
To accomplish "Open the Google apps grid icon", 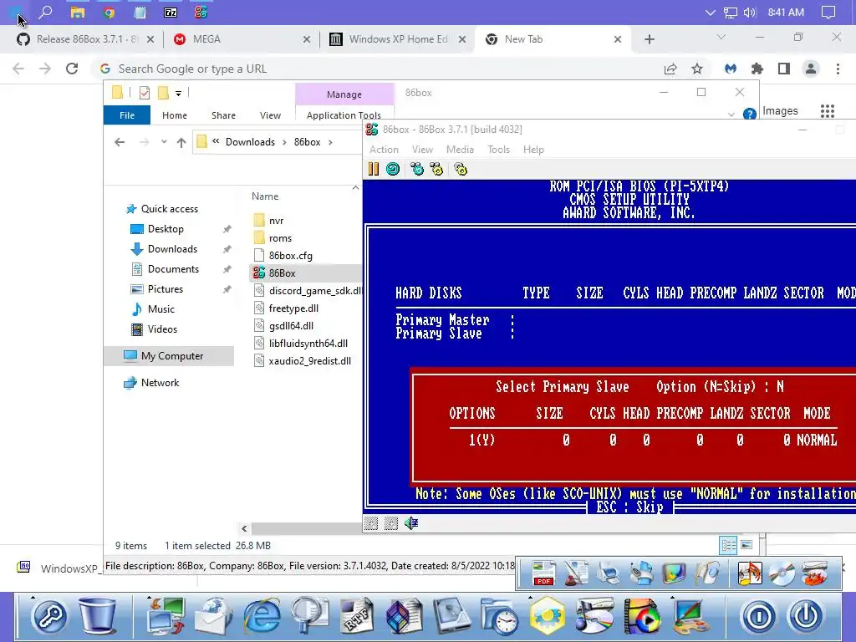I will (828, 111).
